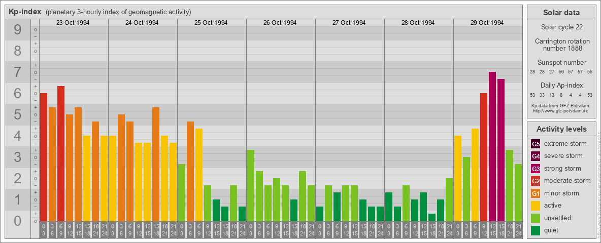Viewport: 601px width, 243px height.
Task: Click the red 9-12h bar on 29 Oct
Action: 484,157
